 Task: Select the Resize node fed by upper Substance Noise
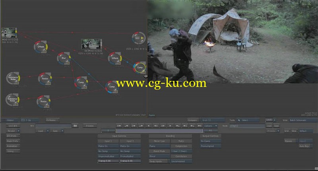[45, 79]
